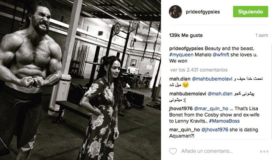272x160 pixels.
Task: Open the @wfmft mention in the caption
Action: (x=221, y=55)
